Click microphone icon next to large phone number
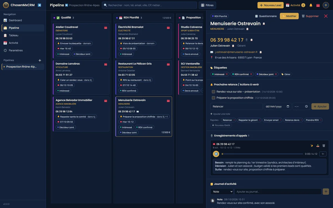The height and width of the screenshot is (208, 333). tap(247, 40)
